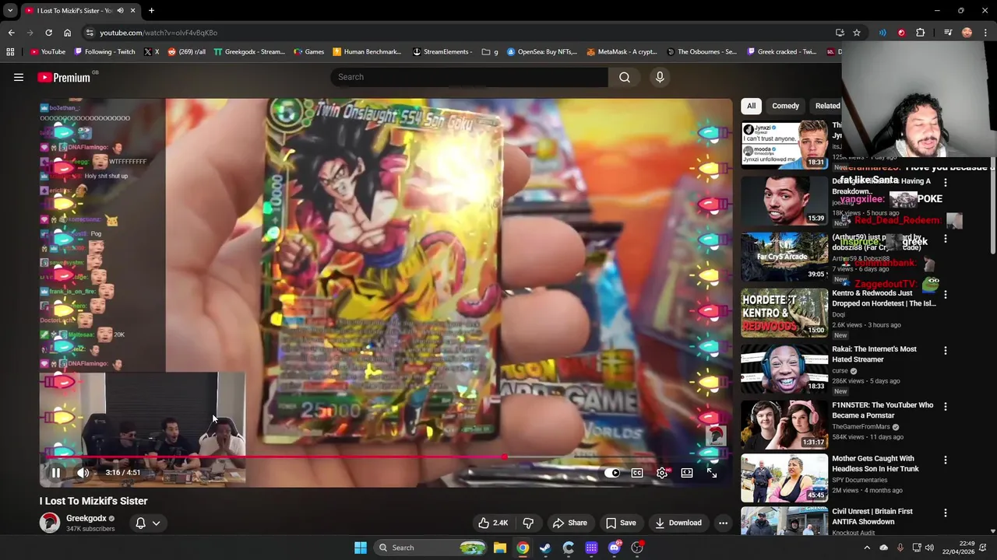Like the video with 2.4K likes
The height and width of the screenshot is (560, 997).
493,523
